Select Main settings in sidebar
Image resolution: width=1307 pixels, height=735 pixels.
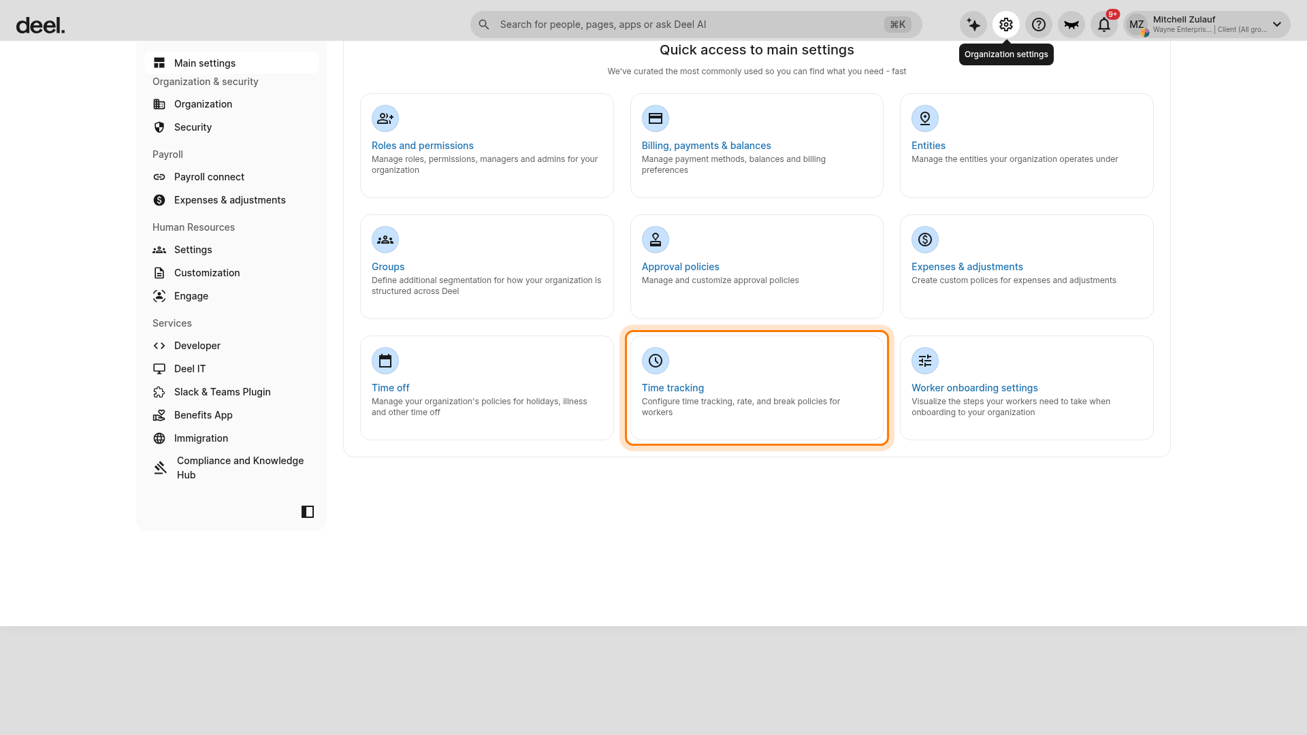point(231,63)
